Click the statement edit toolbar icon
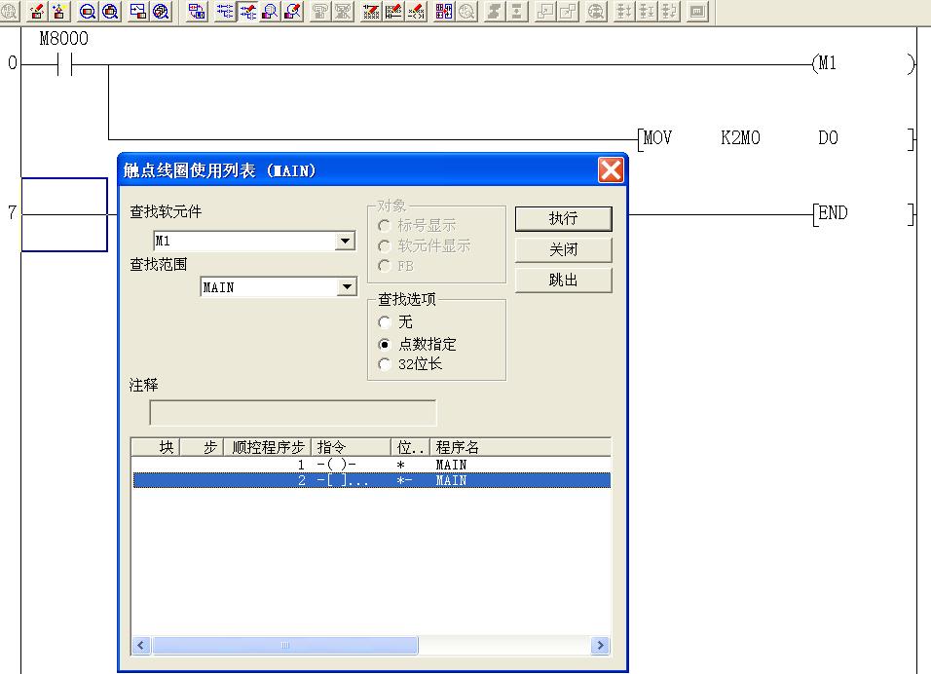The width and height of the screenshot is (931, 674). pyautogui.click(x=394, y=12)
